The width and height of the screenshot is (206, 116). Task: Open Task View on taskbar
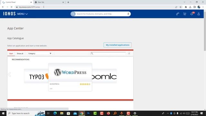pos(48,113)
